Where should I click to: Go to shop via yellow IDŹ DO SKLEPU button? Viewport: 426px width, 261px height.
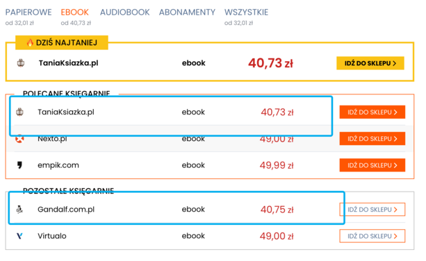[x=370, y=63]
